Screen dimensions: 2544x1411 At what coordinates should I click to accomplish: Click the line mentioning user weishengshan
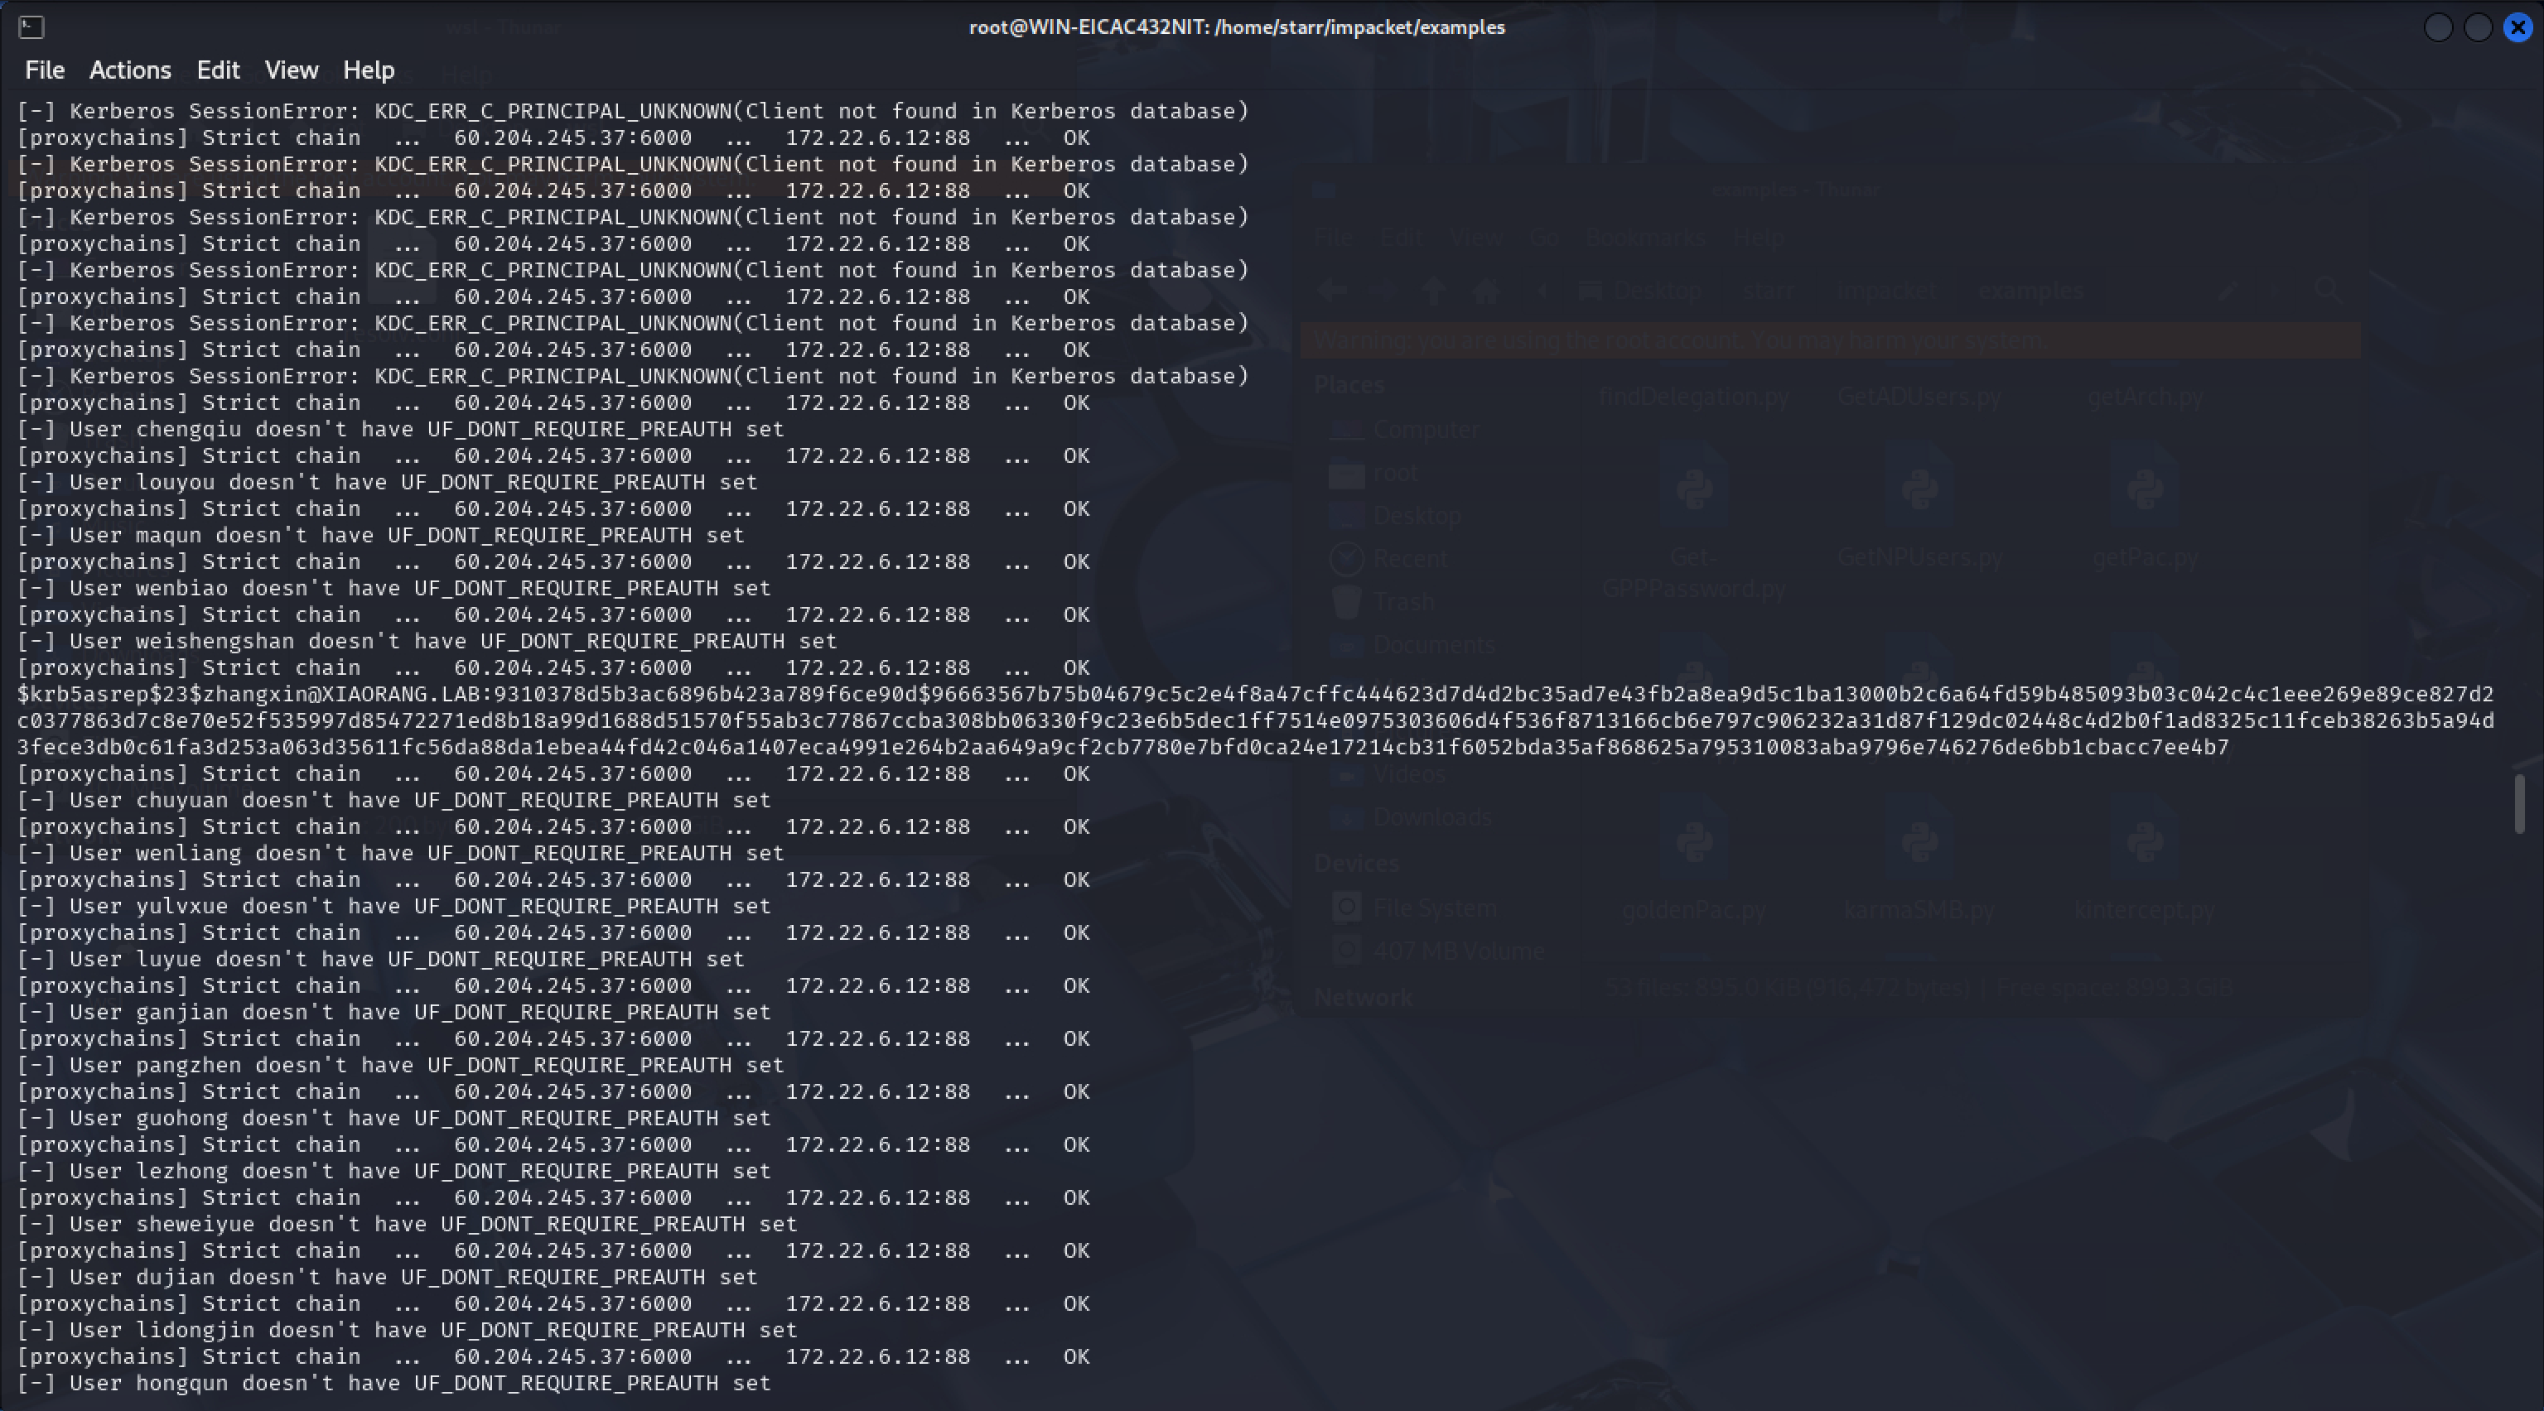click(x=427, y=641)
